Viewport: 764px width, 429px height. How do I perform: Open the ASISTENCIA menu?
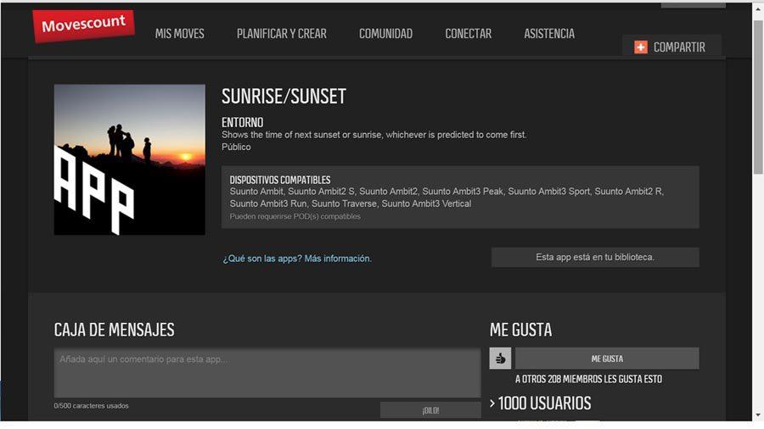[x=548, y=34]
